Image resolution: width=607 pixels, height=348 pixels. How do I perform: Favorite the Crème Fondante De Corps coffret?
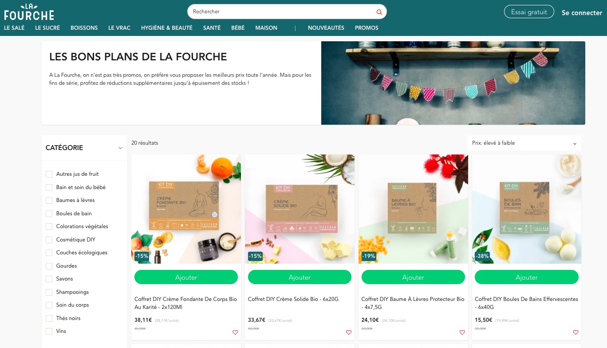[235, 332]
